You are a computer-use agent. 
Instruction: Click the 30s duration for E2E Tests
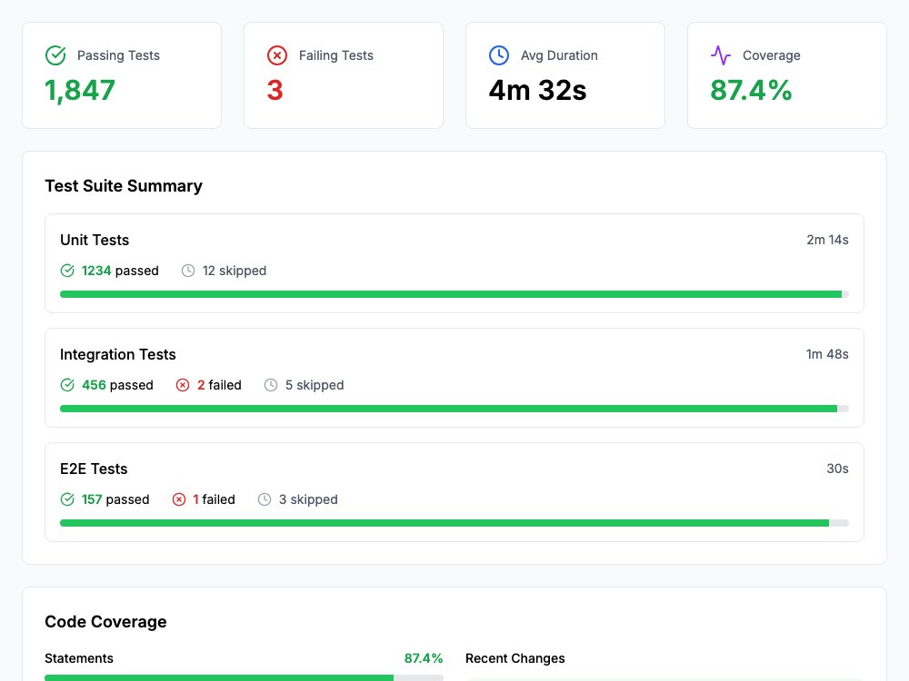point(838,469)
